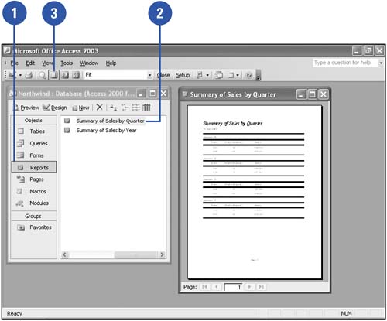The image size is (387, 321).
Task: Open the Window menu
Action: pos(89,63)
